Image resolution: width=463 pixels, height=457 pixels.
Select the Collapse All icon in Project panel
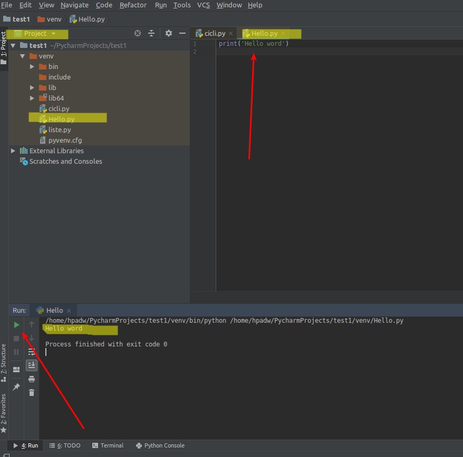coord(151,33)
